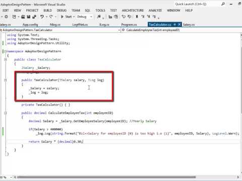The width and height of the screenshot is (242, 181).
Task: Switch to the App.config tab
Action: (30, 25)
